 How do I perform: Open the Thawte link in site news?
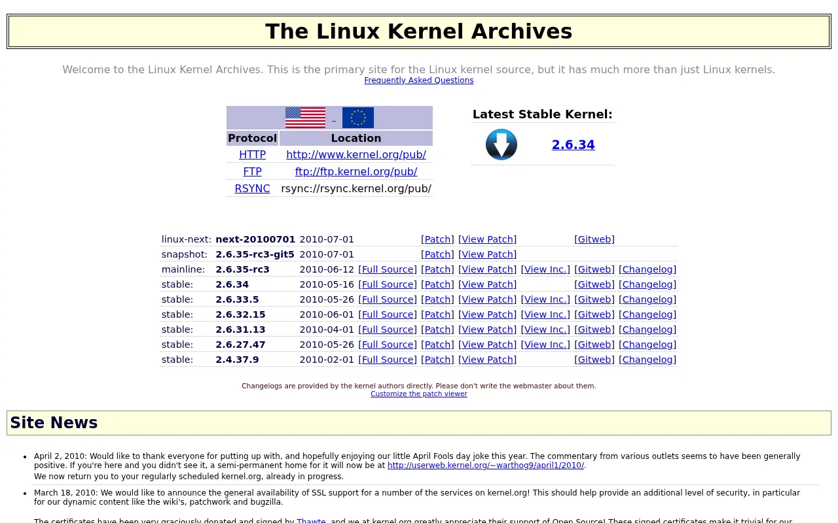(x=311, y=521)
